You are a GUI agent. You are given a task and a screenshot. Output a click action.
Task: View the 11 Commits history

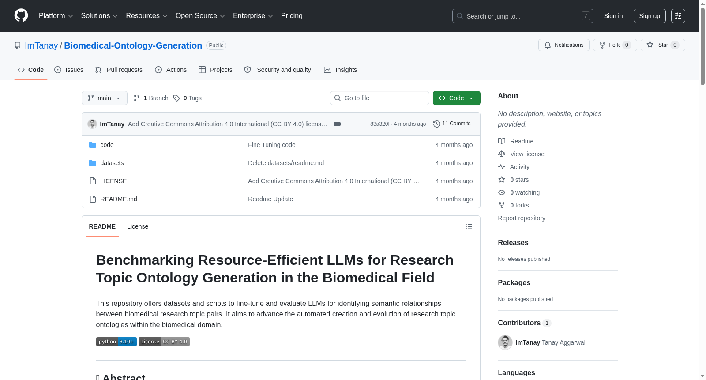tap(452, 124)
